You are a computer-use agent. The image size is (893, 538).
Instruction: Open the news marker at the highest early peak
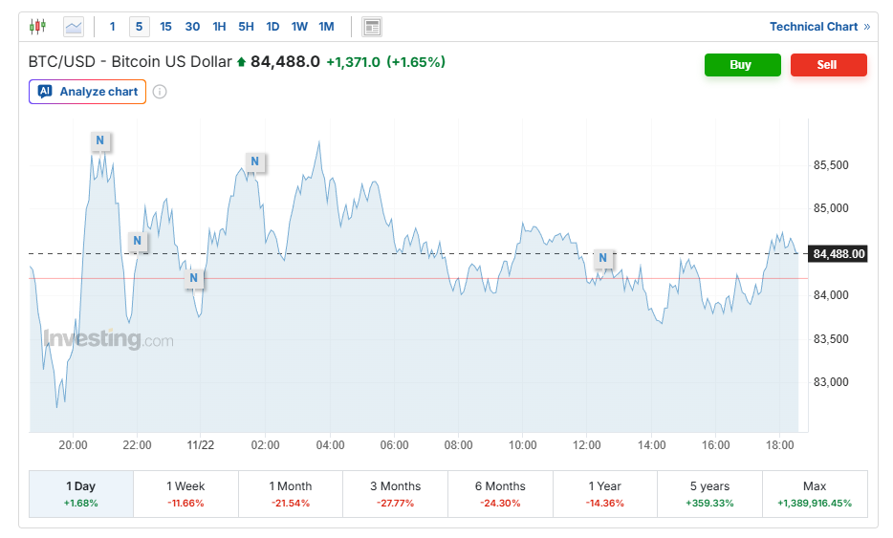pos(100,141)
